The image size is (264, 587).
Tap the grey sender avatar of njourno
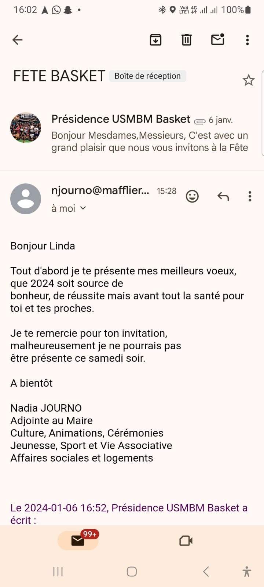click(x=26, y=199)
